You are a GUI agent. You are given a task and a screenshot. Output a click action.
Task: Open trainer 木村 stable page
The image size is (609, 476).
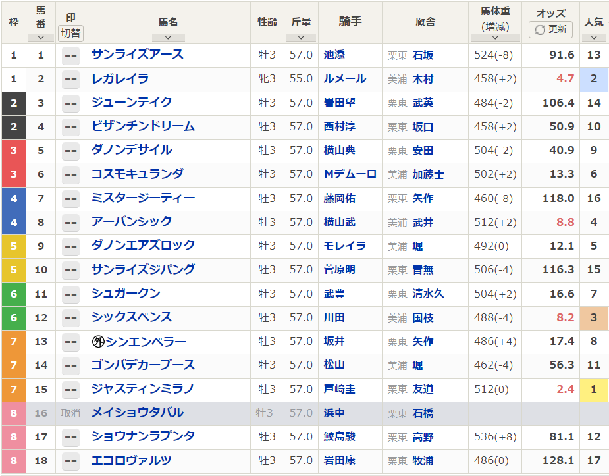(423, 79)
